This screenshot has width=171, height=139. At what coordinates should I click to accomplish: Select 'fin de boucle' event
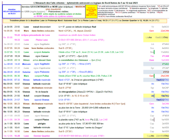42,92
